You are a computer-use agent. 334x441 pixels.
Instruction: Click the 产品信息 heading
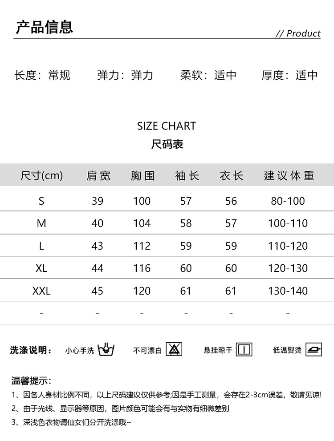(x=45, y=27)
